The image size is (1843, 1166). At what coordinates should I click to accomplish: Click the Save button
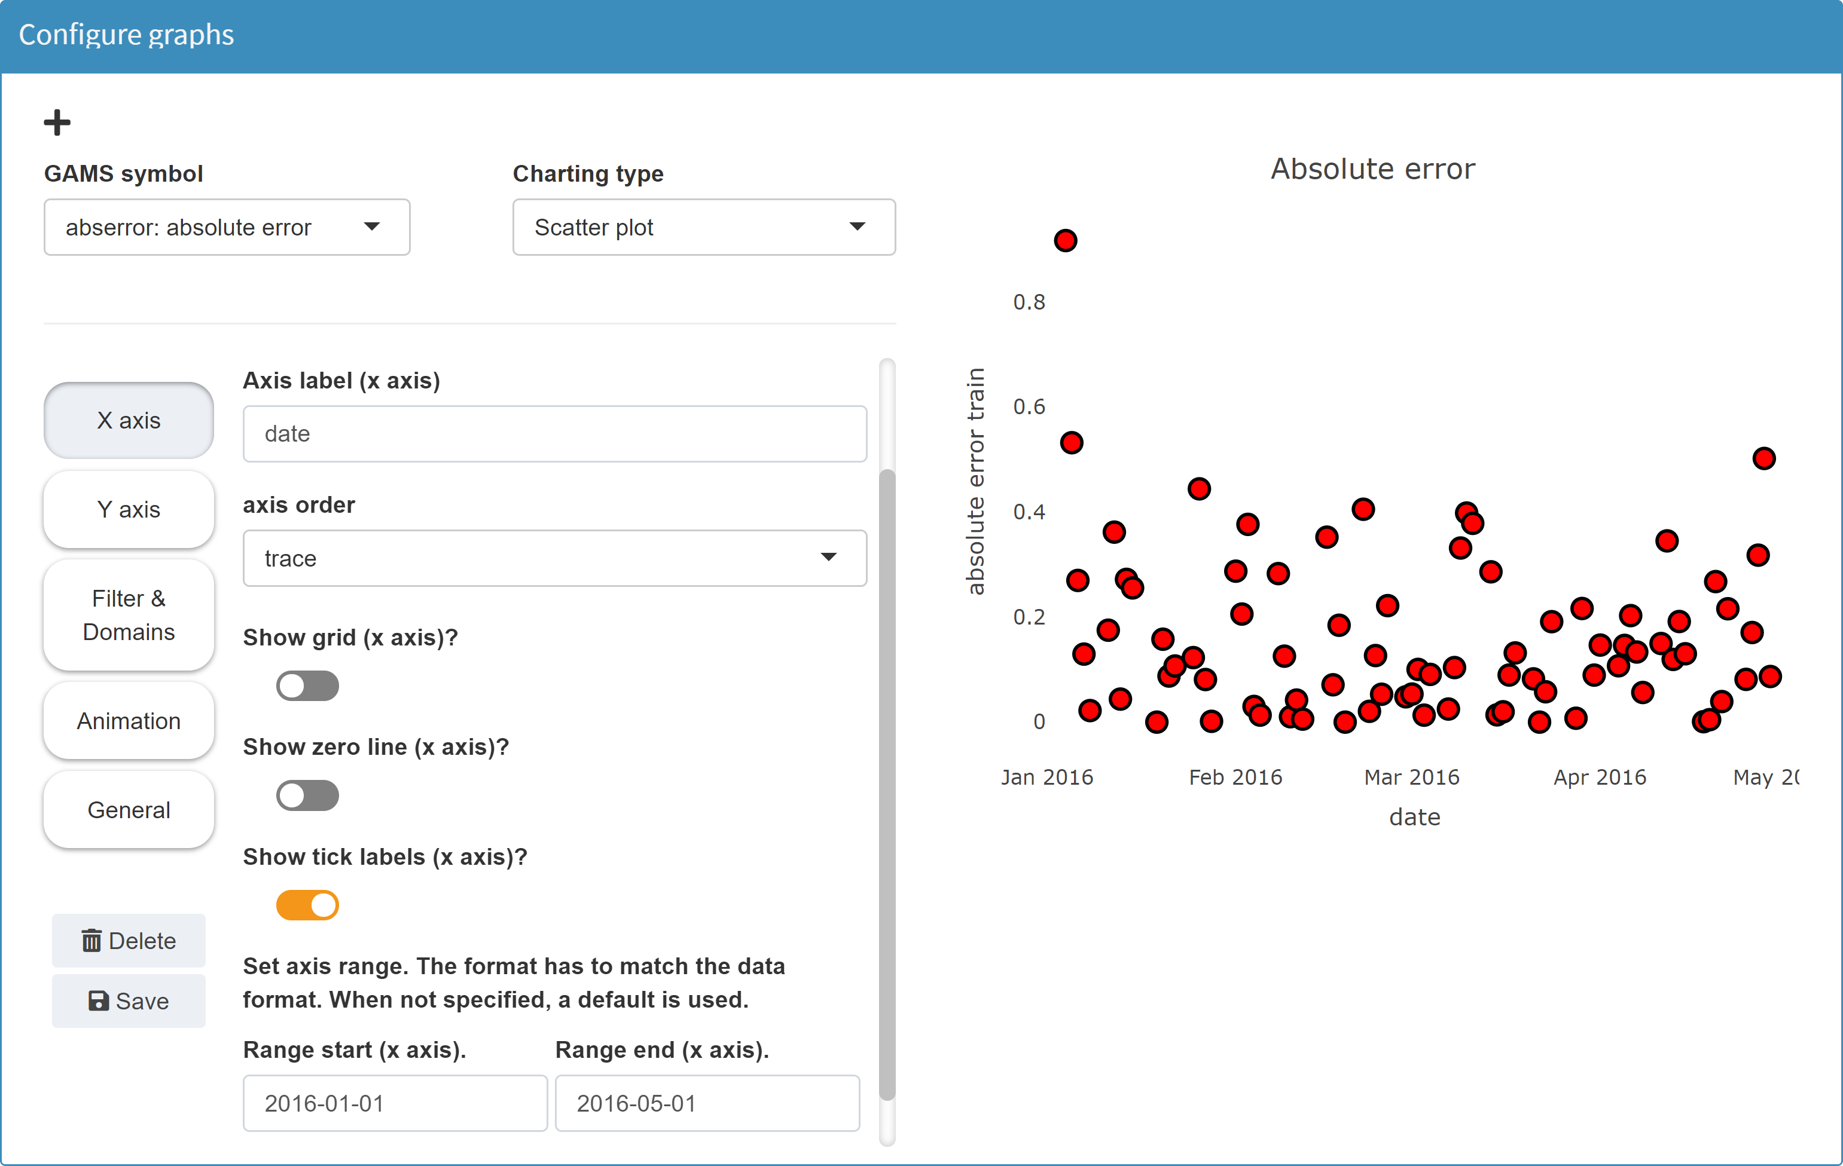129,1000
